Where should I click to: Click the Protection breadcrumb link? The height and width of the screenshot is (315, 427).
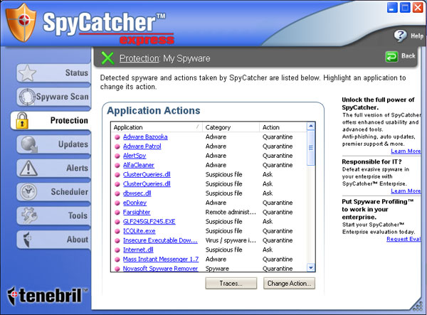point(139,58)
